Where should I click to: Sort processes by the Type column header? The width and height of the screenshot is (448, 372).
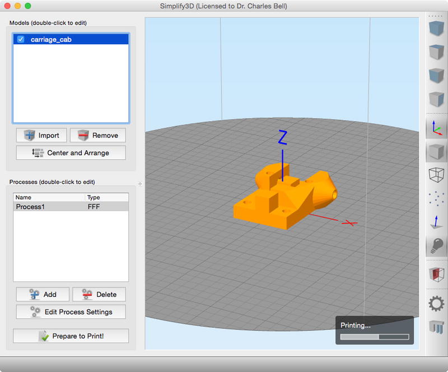[x=107, y=197]
